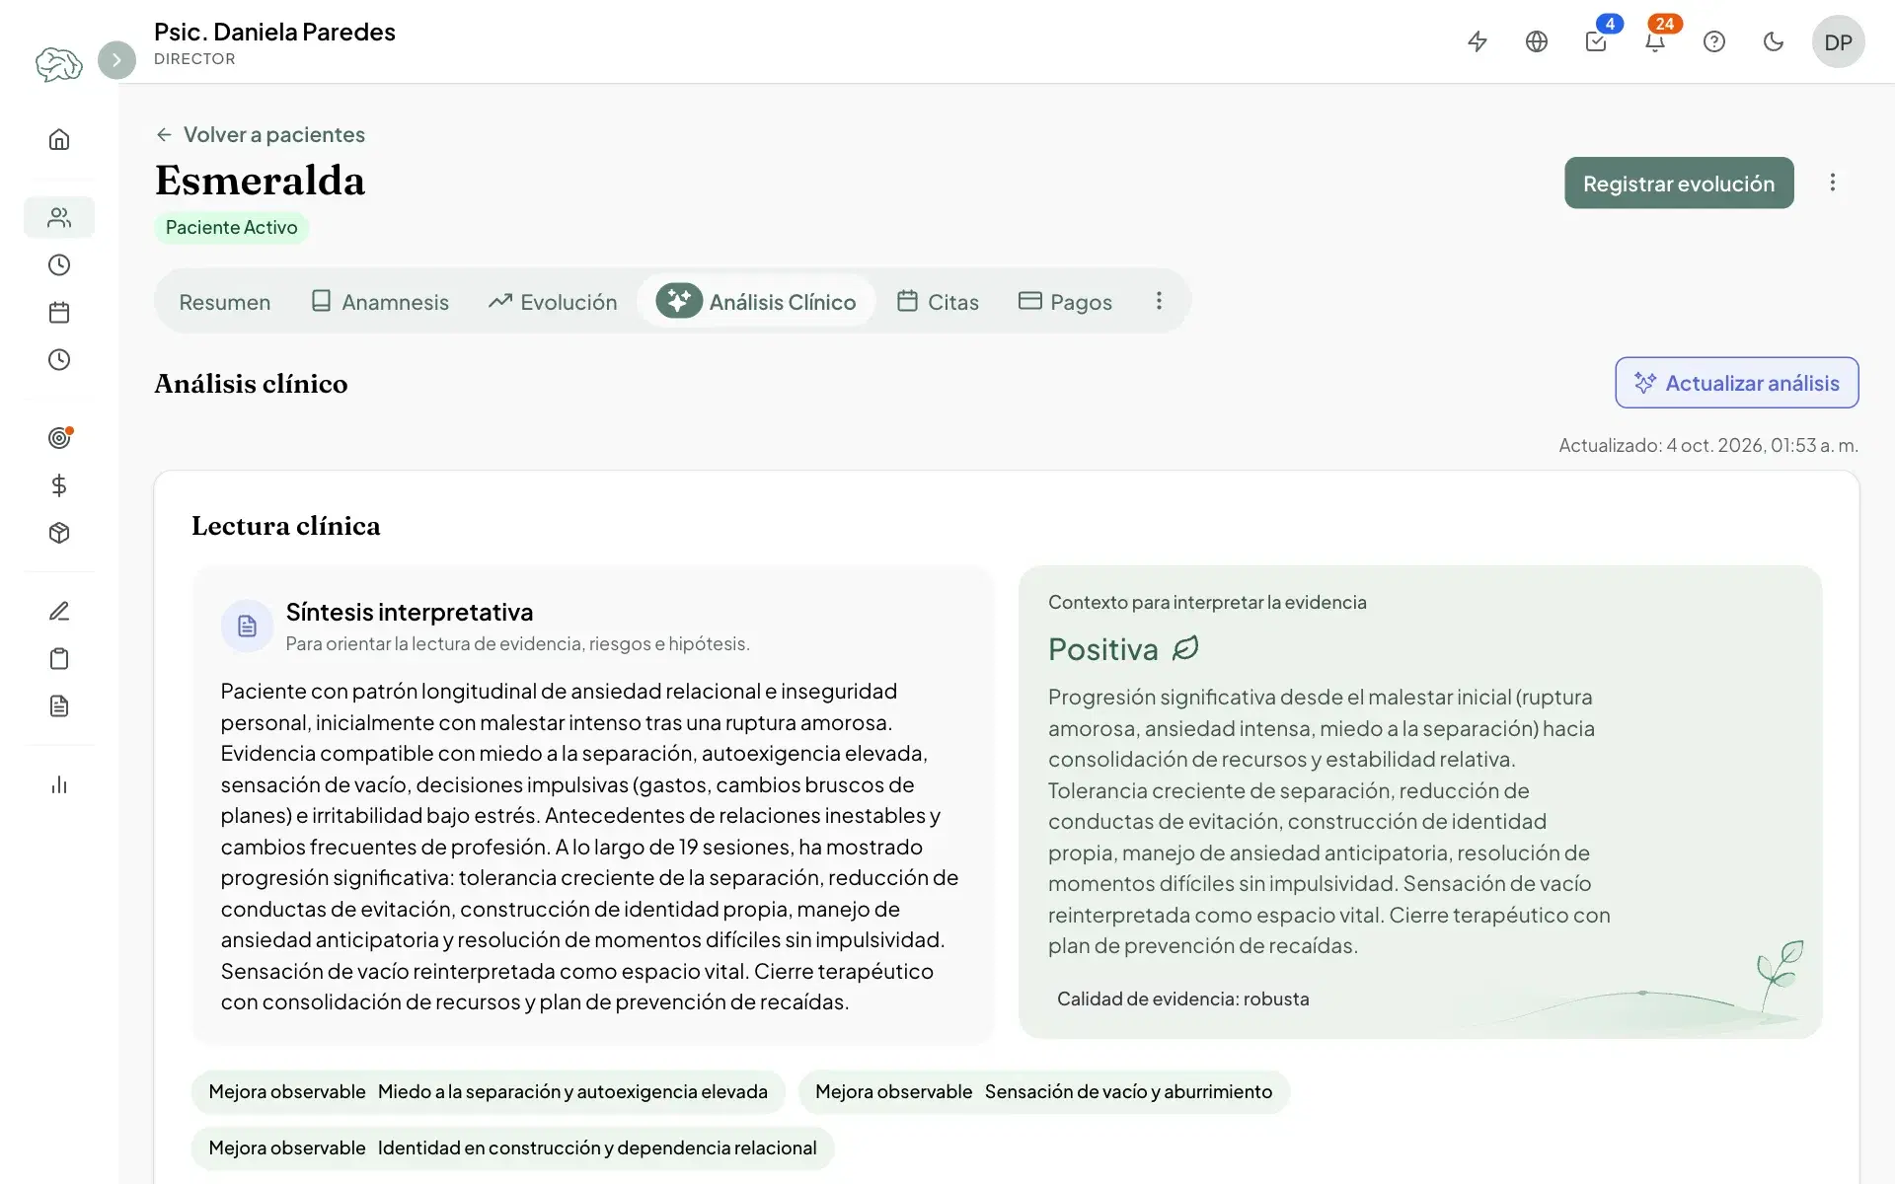
Task: Open the calendar icon in sidebar
Action: tap(59, 313)
